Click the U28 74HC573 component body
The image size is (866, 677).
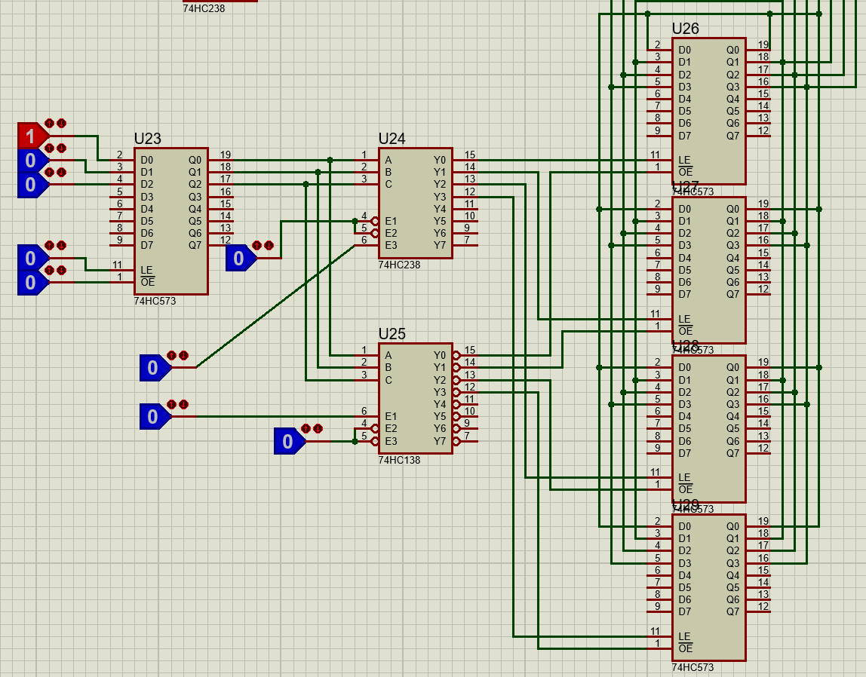[x=698, y=428]
